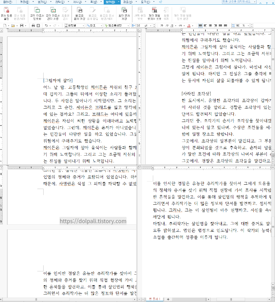Open the 편집(E) menu
This screenshot has width=275, height=302.
(24, 2)
